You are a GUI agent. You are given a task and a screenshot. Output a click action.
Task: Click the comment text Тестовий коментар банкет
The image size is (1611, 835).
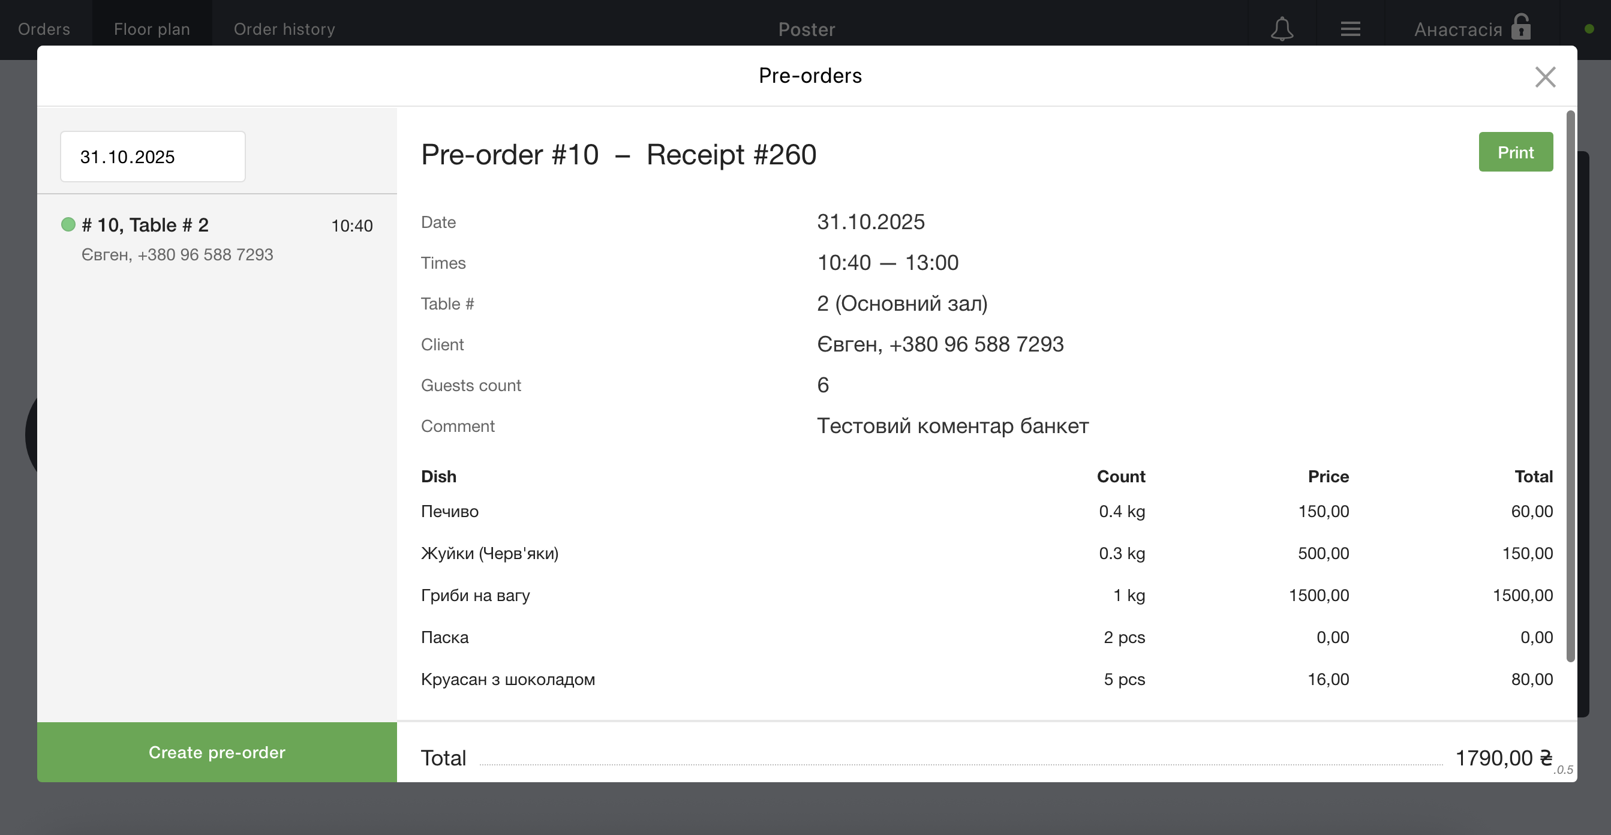[x=952, y=426]
